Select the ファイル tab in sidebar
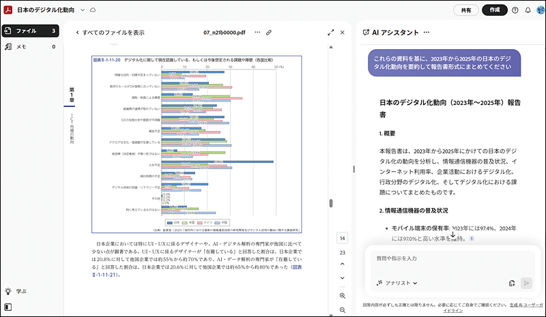The height and width of the screenshot is (317, 546). point(30,31)
